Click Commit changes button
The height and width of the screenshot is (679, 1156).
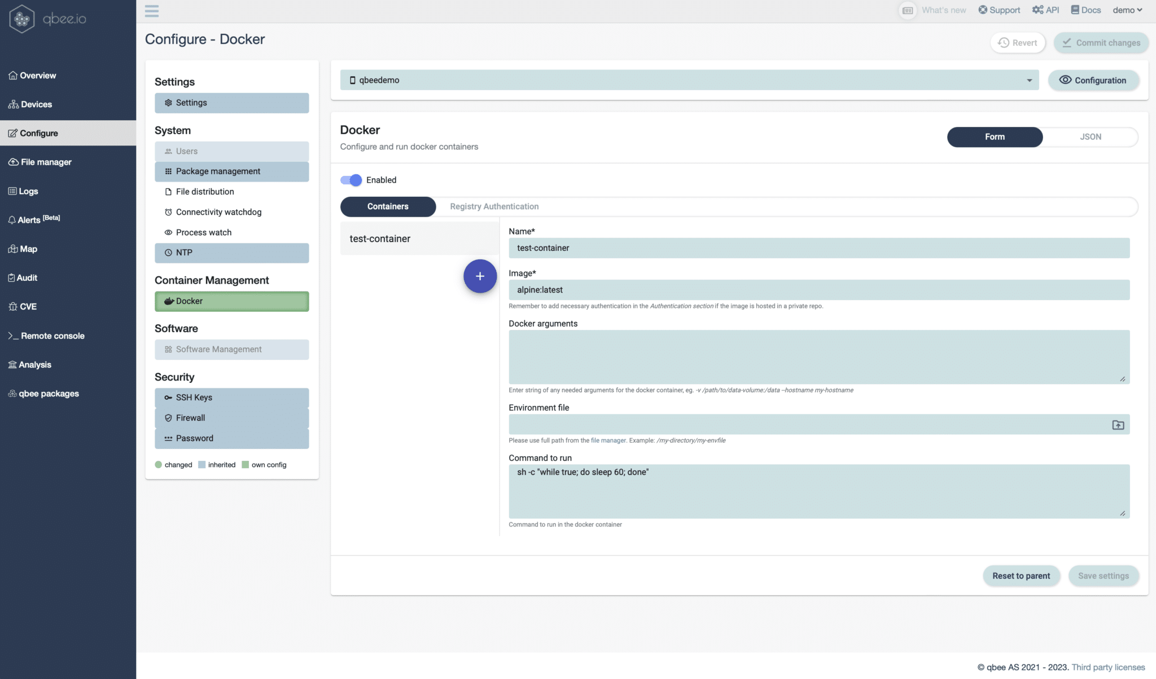[x=1101, y=43]
